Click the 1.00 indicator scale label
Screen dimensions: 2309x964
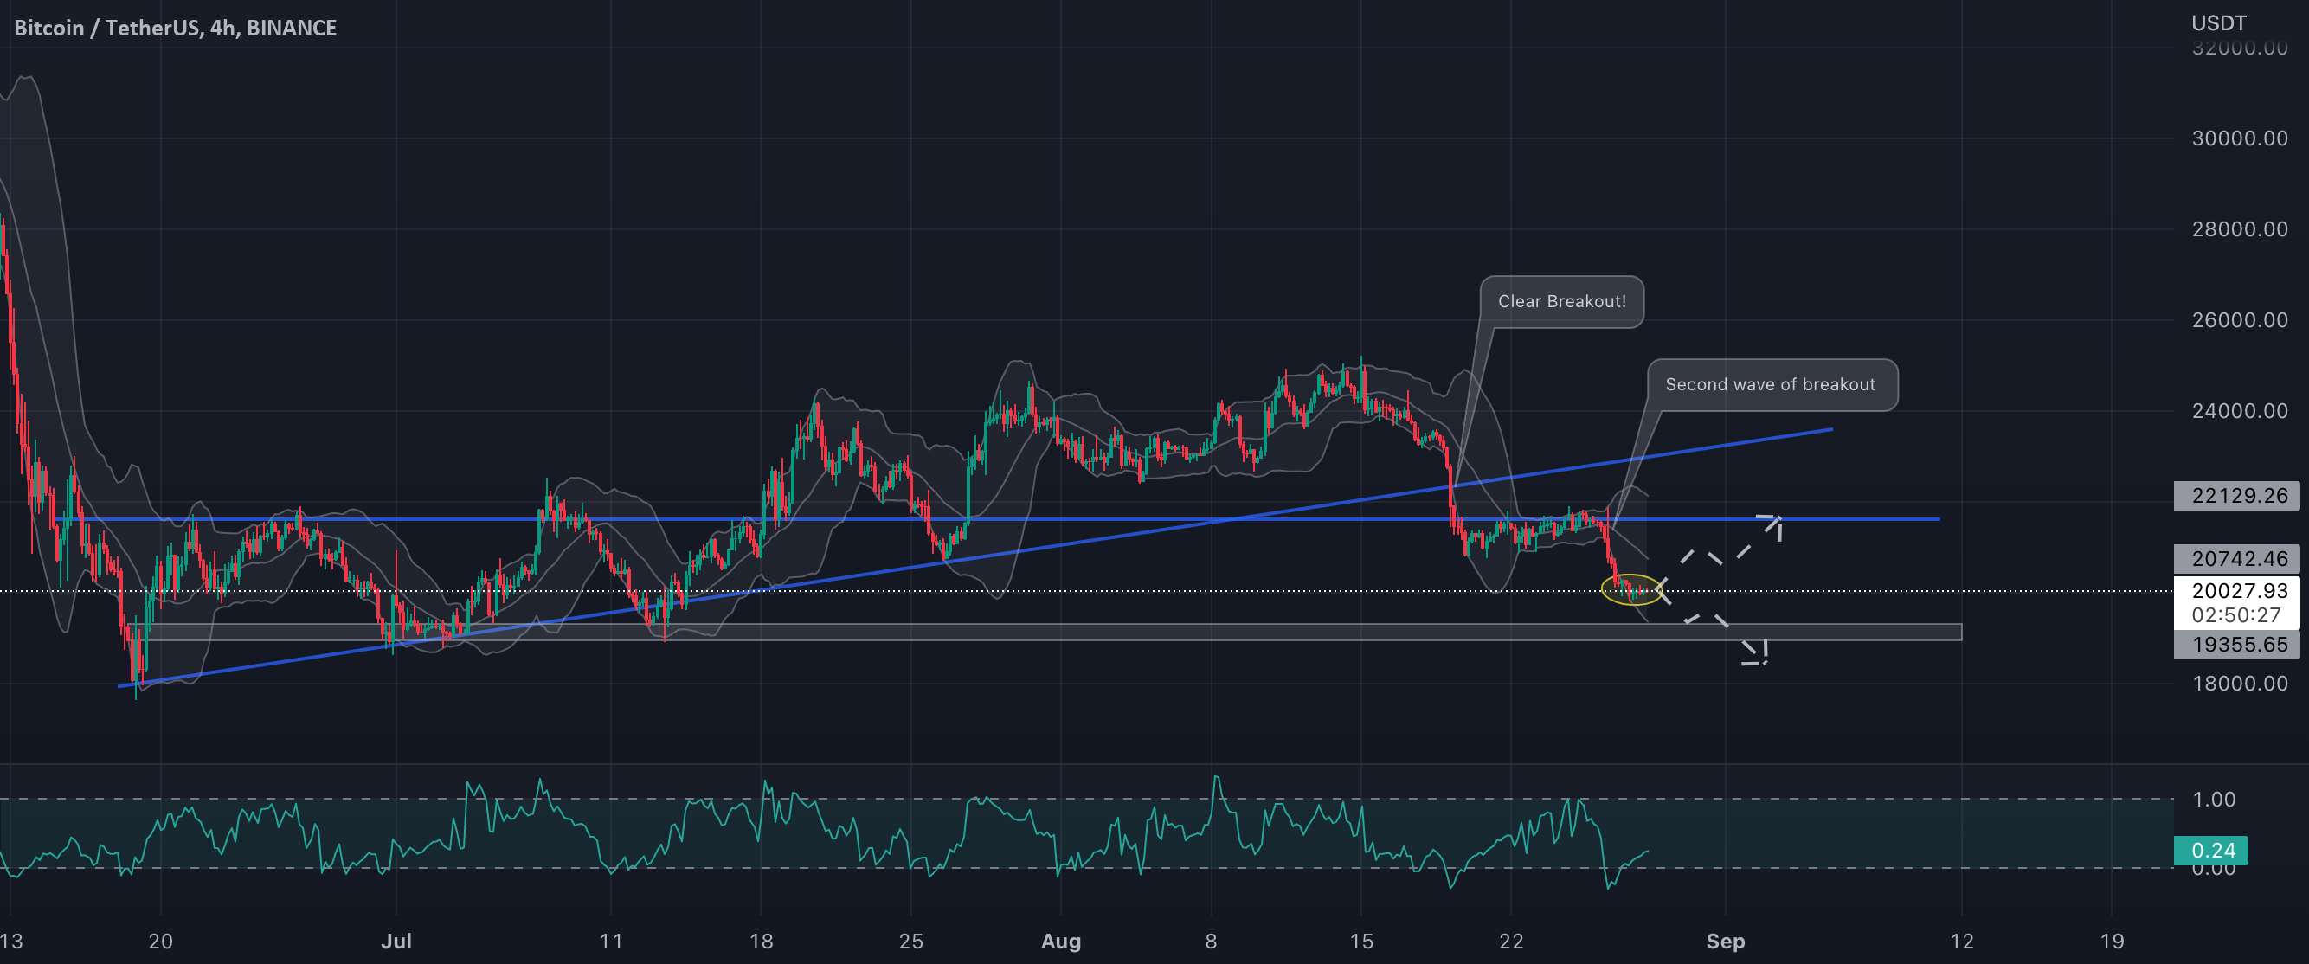(2213, 800)
